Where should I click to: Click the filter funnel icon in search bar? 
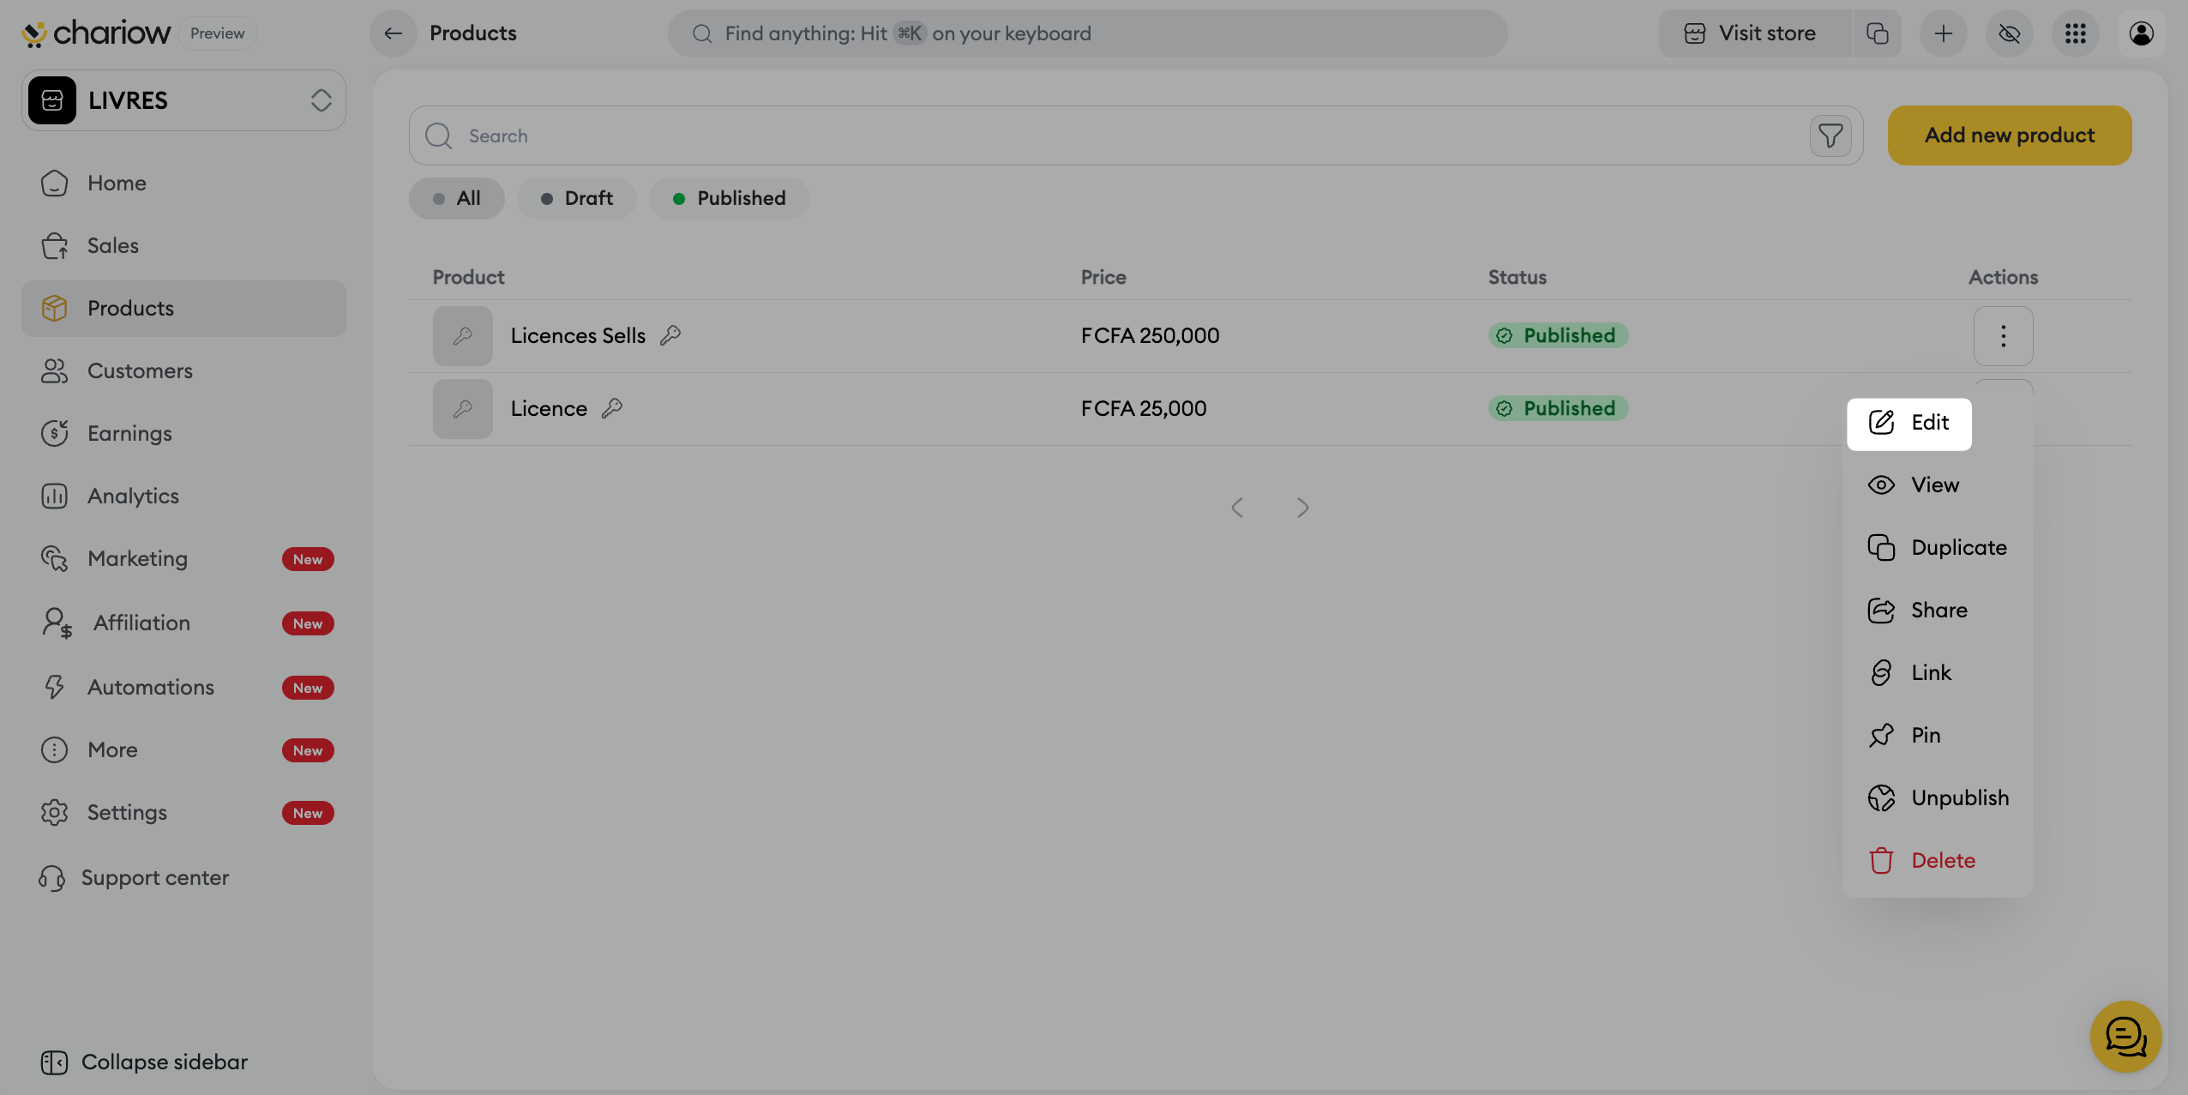[x=1830, y=135]
